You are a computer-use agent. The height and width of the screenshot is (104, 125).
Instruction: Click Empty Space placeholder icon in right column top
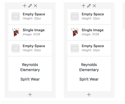click(75, 16)
